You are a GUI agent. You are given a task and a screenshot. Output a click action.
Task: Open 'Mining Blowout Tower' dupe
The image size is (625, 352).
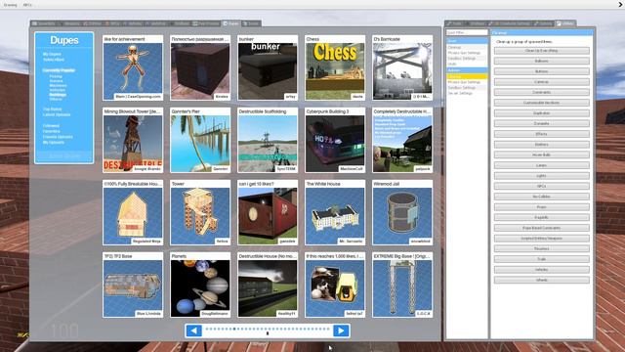[133, 140]
